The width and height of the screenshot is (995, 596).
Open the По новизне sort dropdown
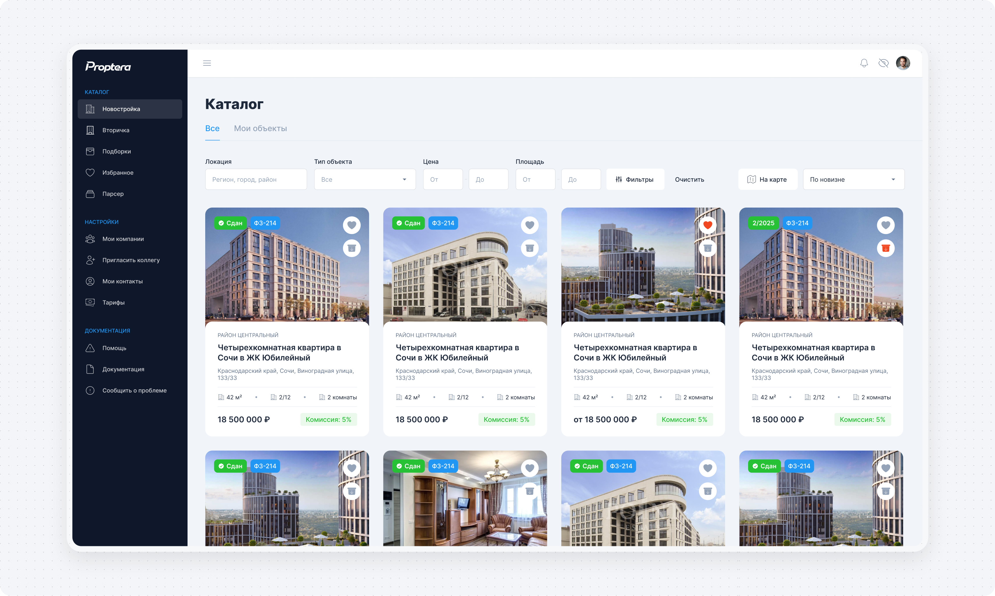click(853, 180)
